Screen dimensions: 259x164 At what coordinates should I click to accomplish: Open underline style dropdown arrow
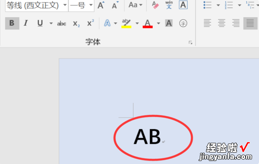(51, 23)
